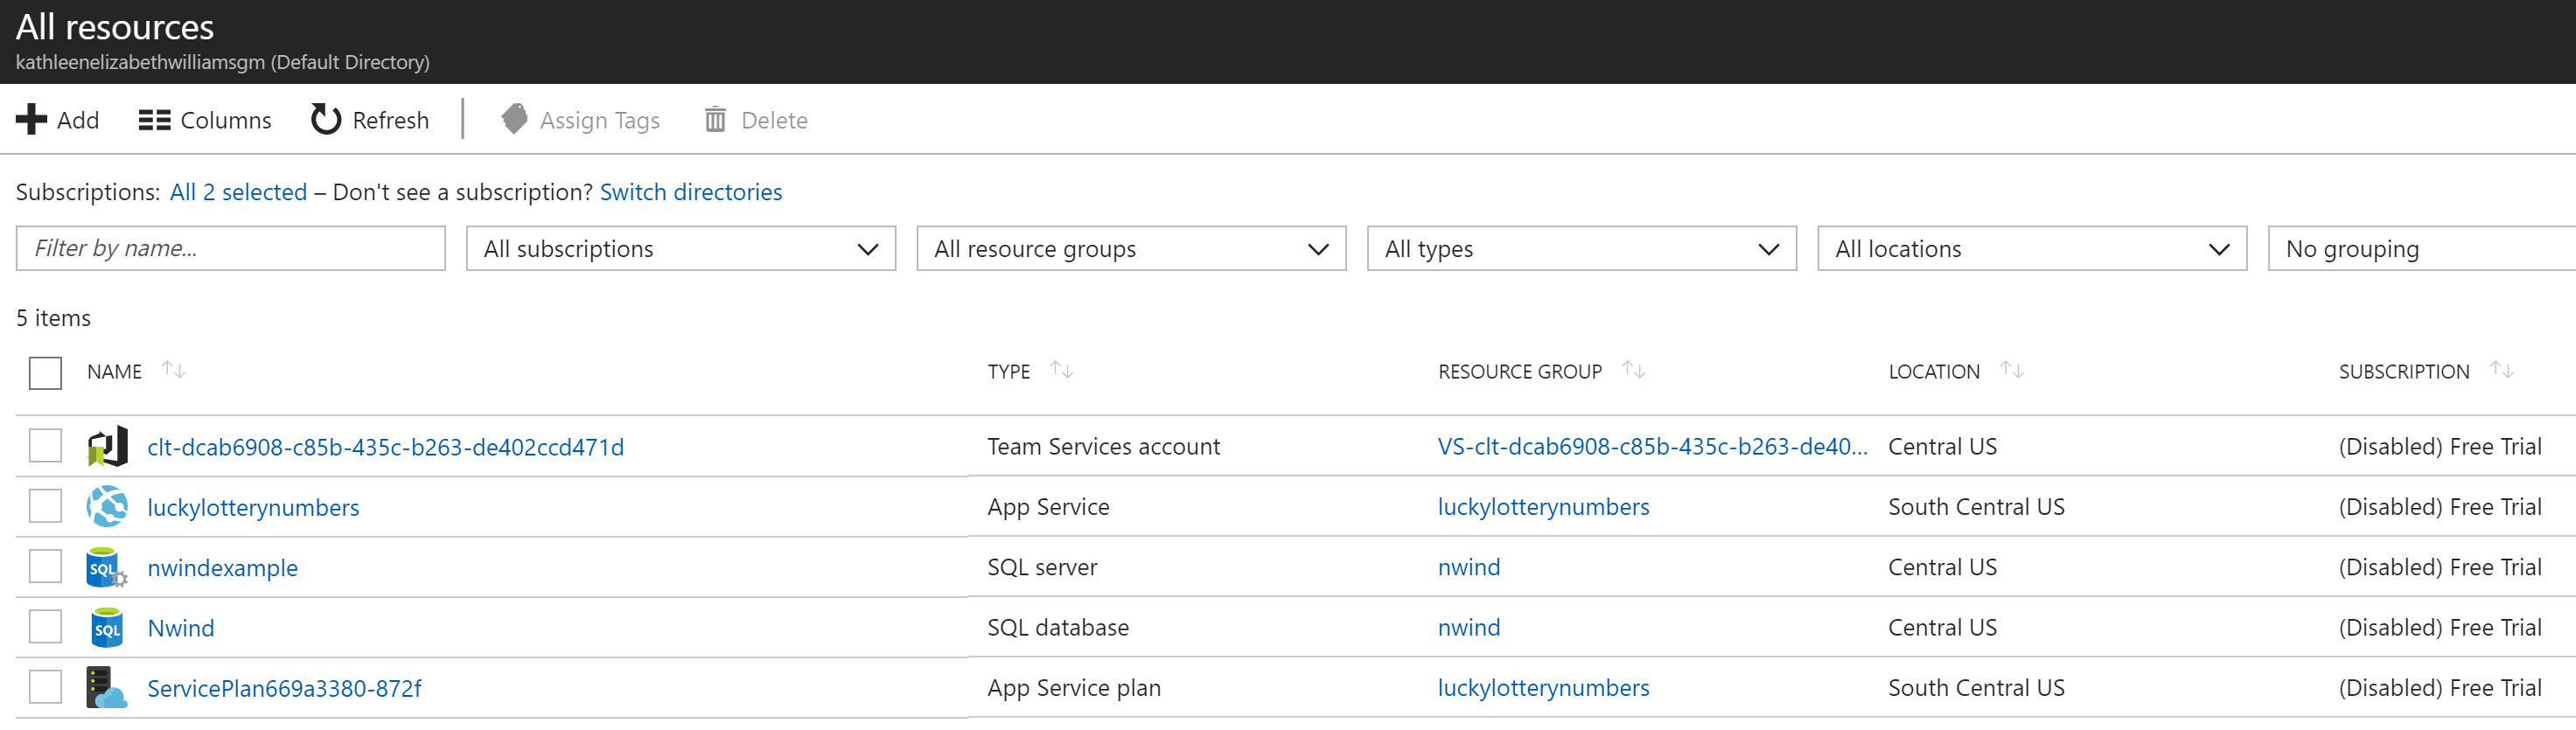Click the 'All resources' page title

pyautogui.click(x=115, y=27)
